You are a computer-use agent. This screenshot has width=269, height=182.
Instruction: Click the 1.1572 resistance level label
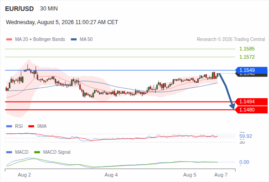(x=247, y=57)
